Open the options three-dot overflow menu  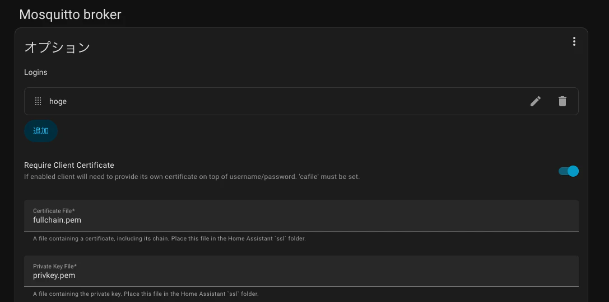tap(574, 41)
